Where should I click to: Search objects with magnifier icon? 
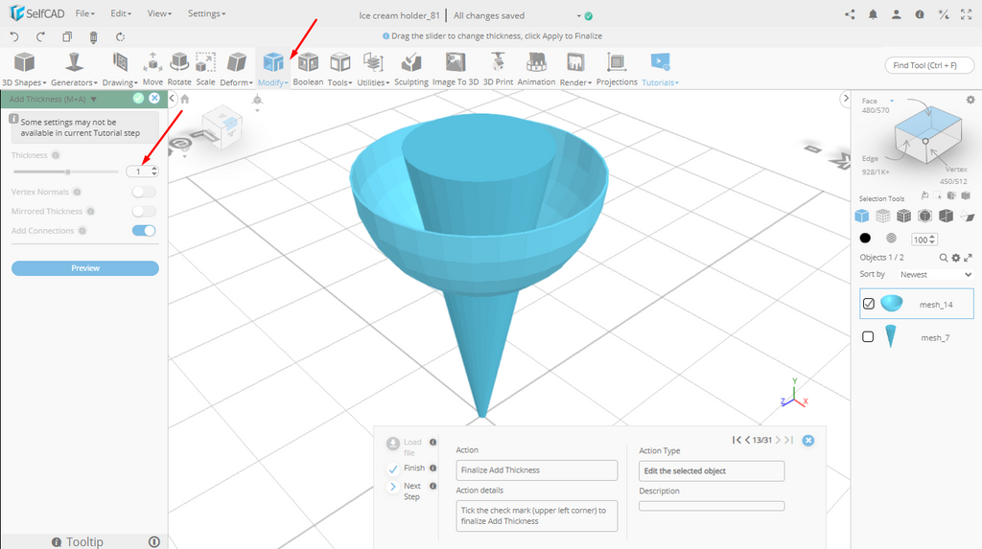point(944,258)
